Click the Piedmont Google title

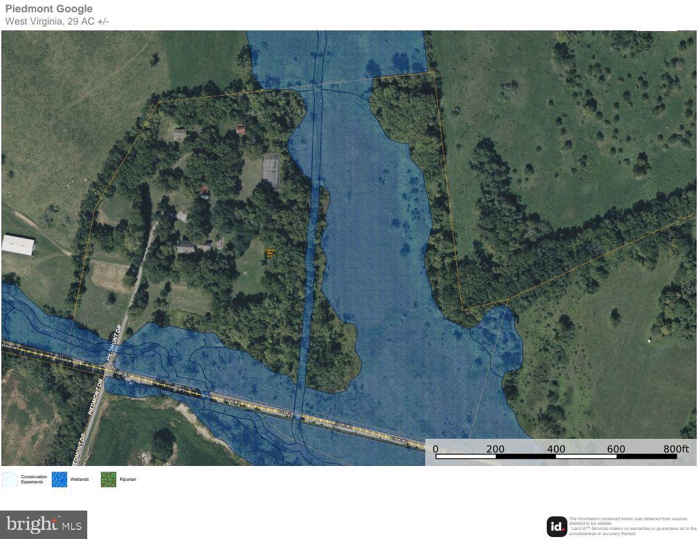click(49, 9)
